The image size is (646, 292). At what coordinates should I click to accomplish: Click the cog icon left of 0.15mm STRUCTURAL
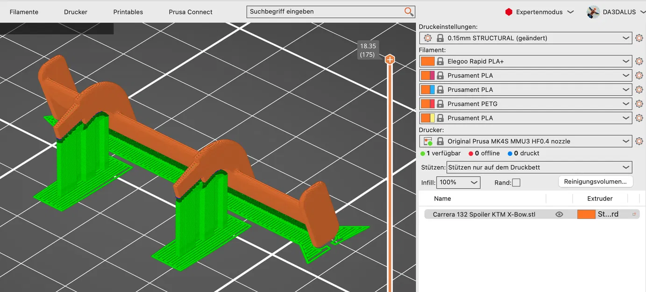pyautogui.click(x=428, y=38)
